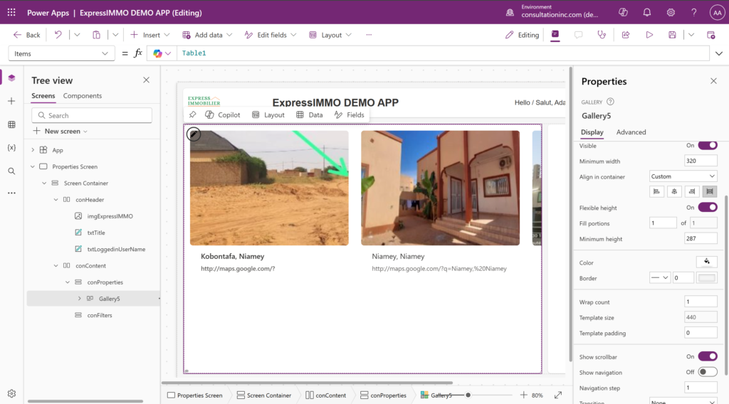Click Fields in the gallery toolbar

349,115
